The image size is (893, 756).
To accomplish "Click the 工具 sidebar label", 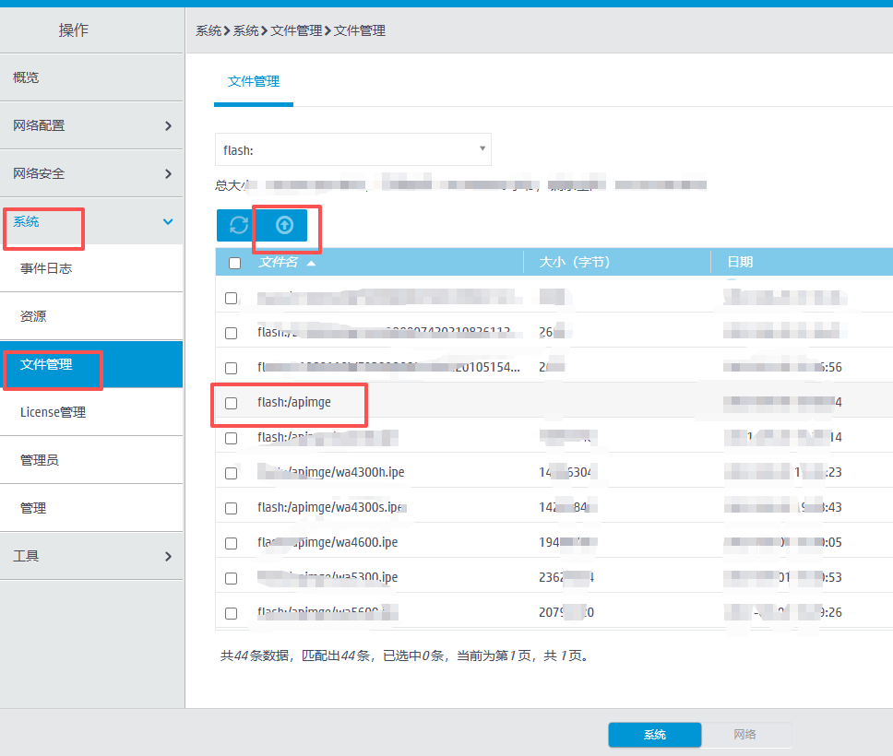I will (26, 556).
